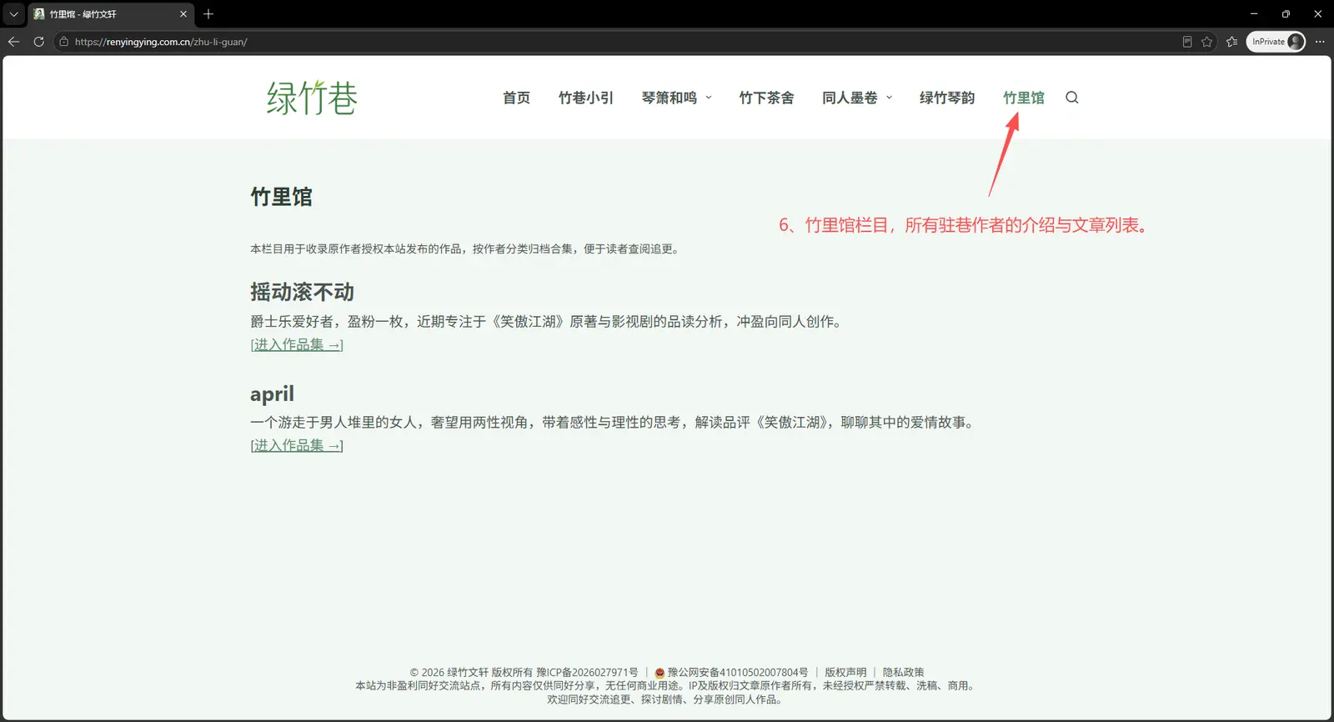
Task: Click the police badge icon in footer
Action: (x=659, y=673)
